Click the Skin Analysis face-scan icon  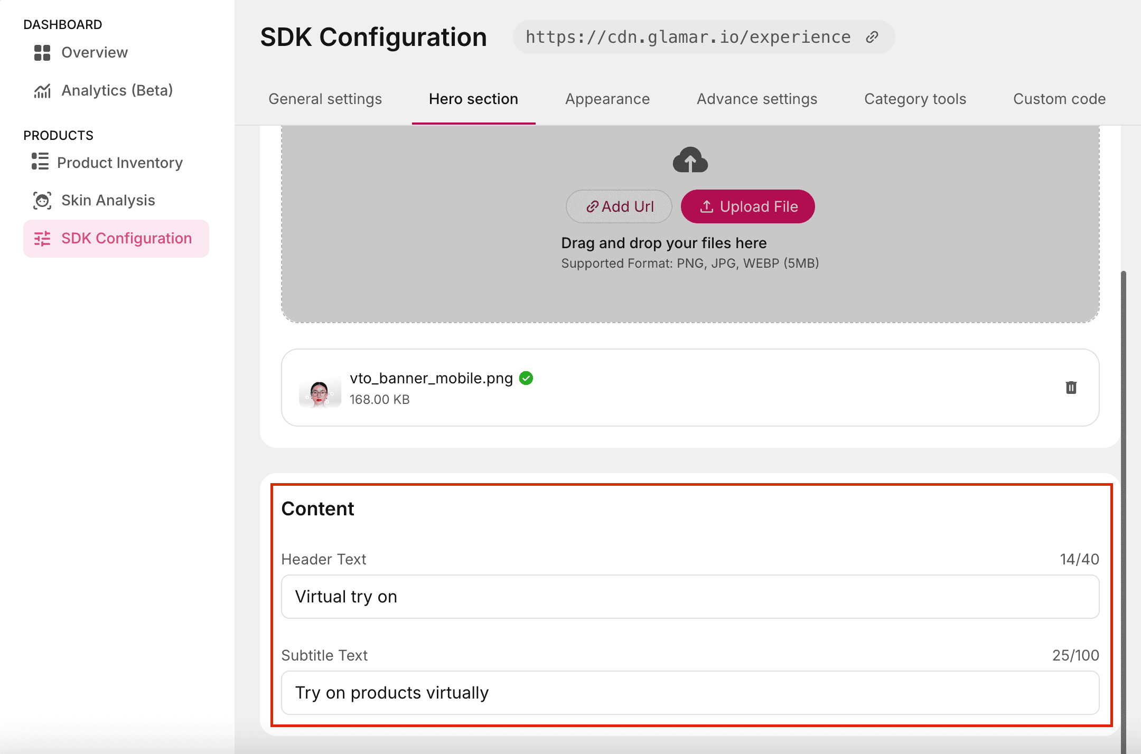(x=42, y=201)
